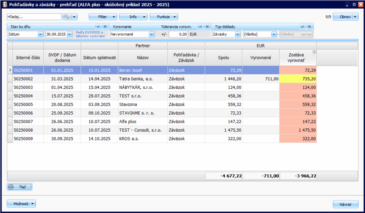Image resolution: width=365 pixels, height=213 pixels.
Task: Open the Info menu
Action: (133, 17)
